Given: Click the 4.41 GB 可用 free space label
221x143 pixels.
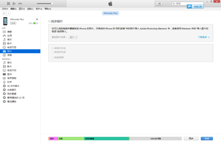Looking at the screenshot, I should click(155, 139).
